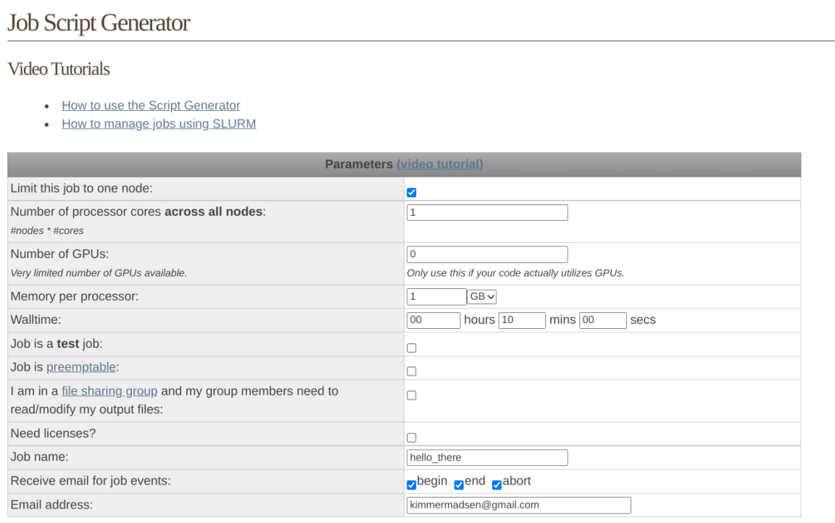This screenshot has width=835, height=523.
Task: Click the 'Walltime:' label
Action: pos(36,319)
